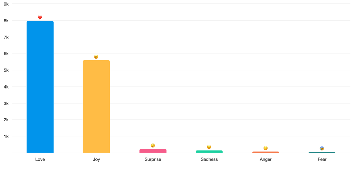Viewport: 354px width, 173px height.
Task: Click the 9k y-axis tick label
Action: click(x=6, y=4)
